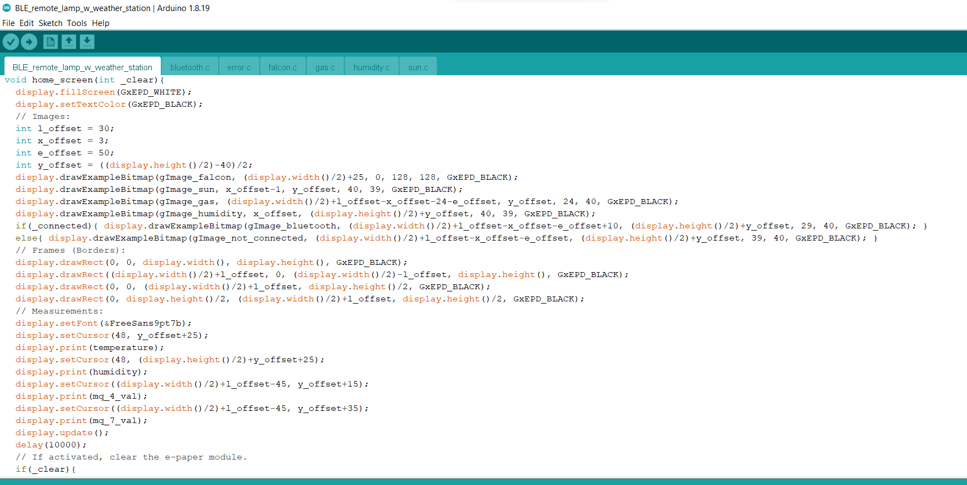Open the Tools menu
The height and width of the screenshot is (485, 967).
point(77,23)
